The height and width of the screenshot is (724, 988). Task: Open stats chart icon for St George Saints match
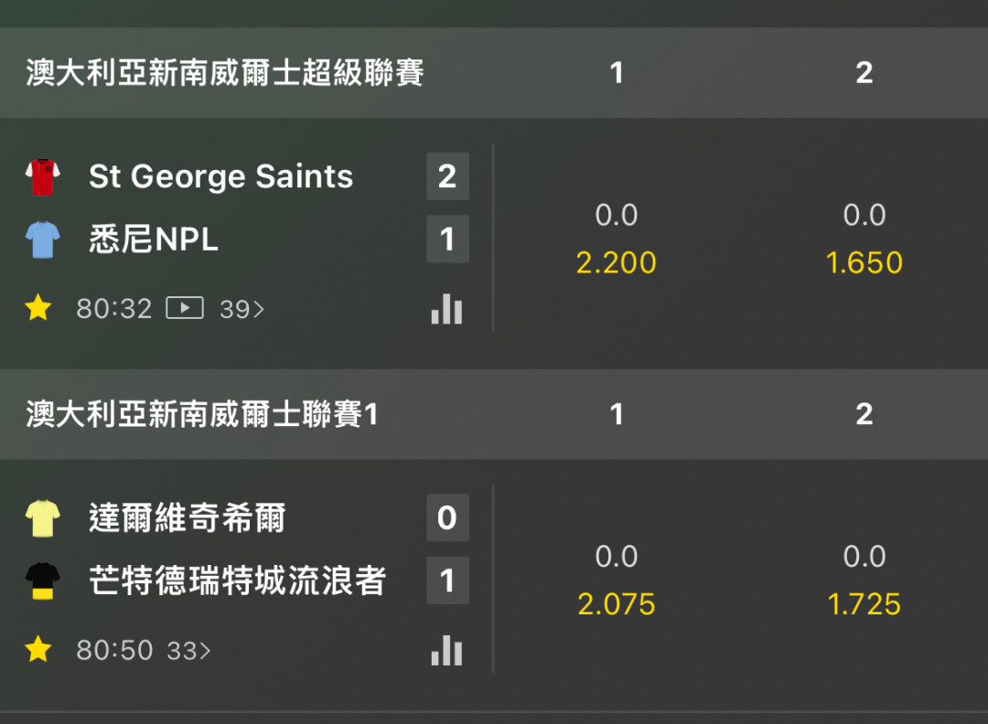[x=446, y=308]
